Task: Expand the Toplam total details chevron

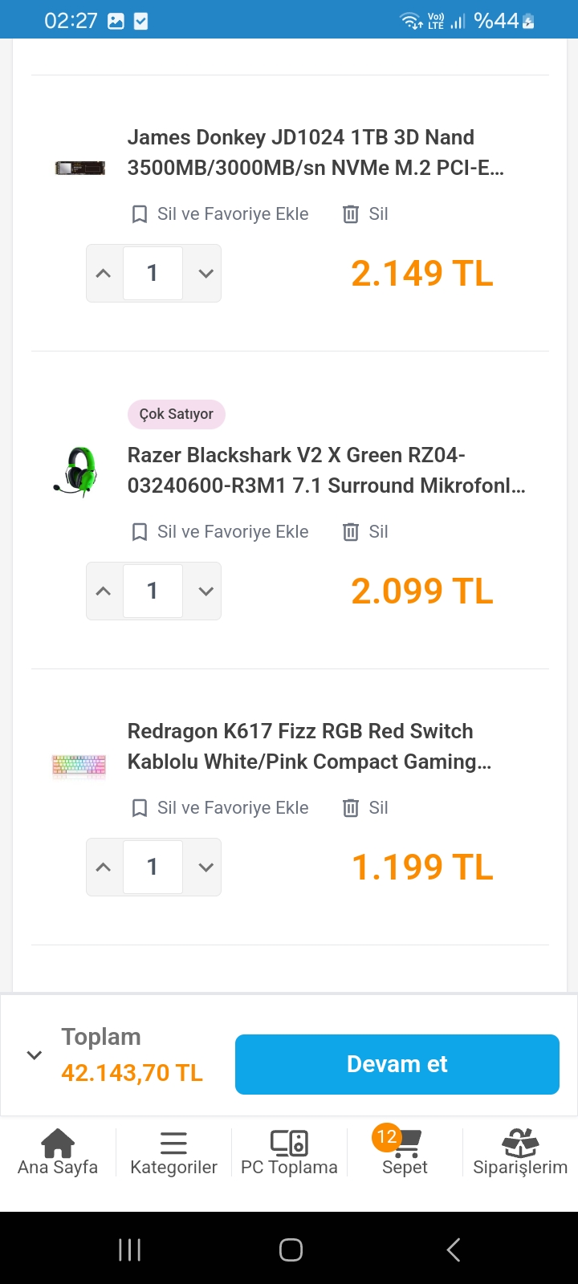Action: tap(35, 1055)
